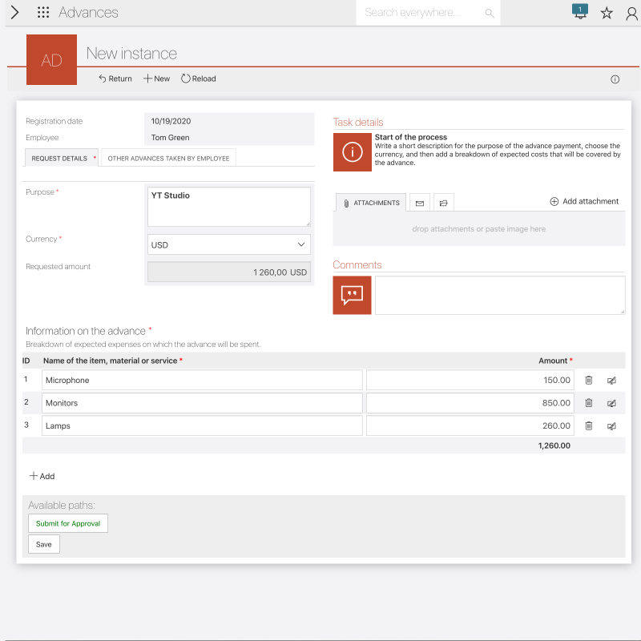The width and height of the screenshot is (641, 641).
Task: Delete the Microphone row
Action: click(x=589, y=381)
